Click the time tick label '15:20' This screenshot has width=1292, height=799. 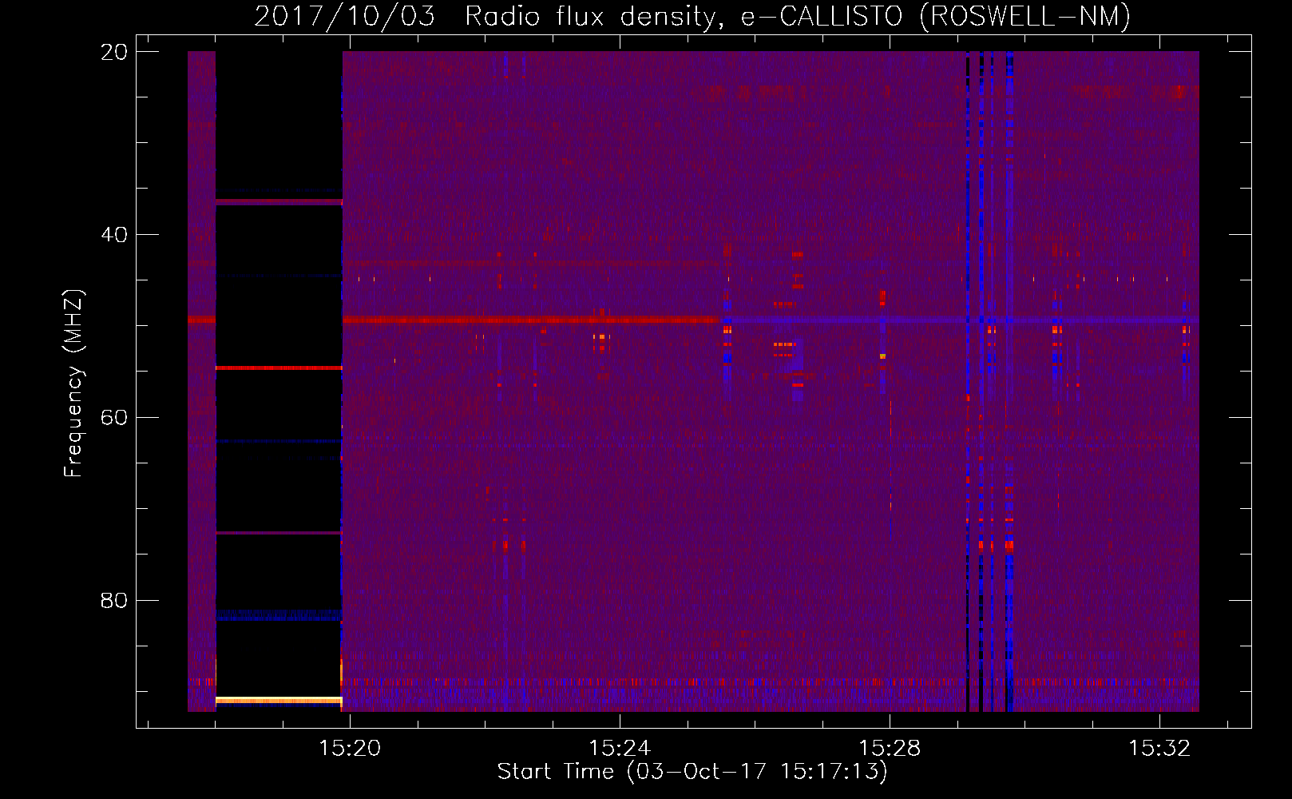[x=350, y=748]
